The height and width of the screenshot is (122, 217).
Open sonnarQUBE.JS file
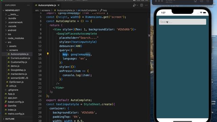pos(19,78)
